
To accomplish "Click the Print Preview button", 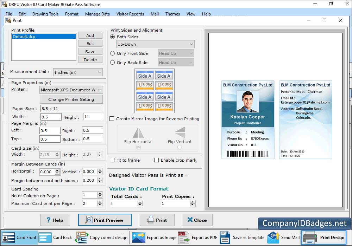I will [x=105, y=220].
